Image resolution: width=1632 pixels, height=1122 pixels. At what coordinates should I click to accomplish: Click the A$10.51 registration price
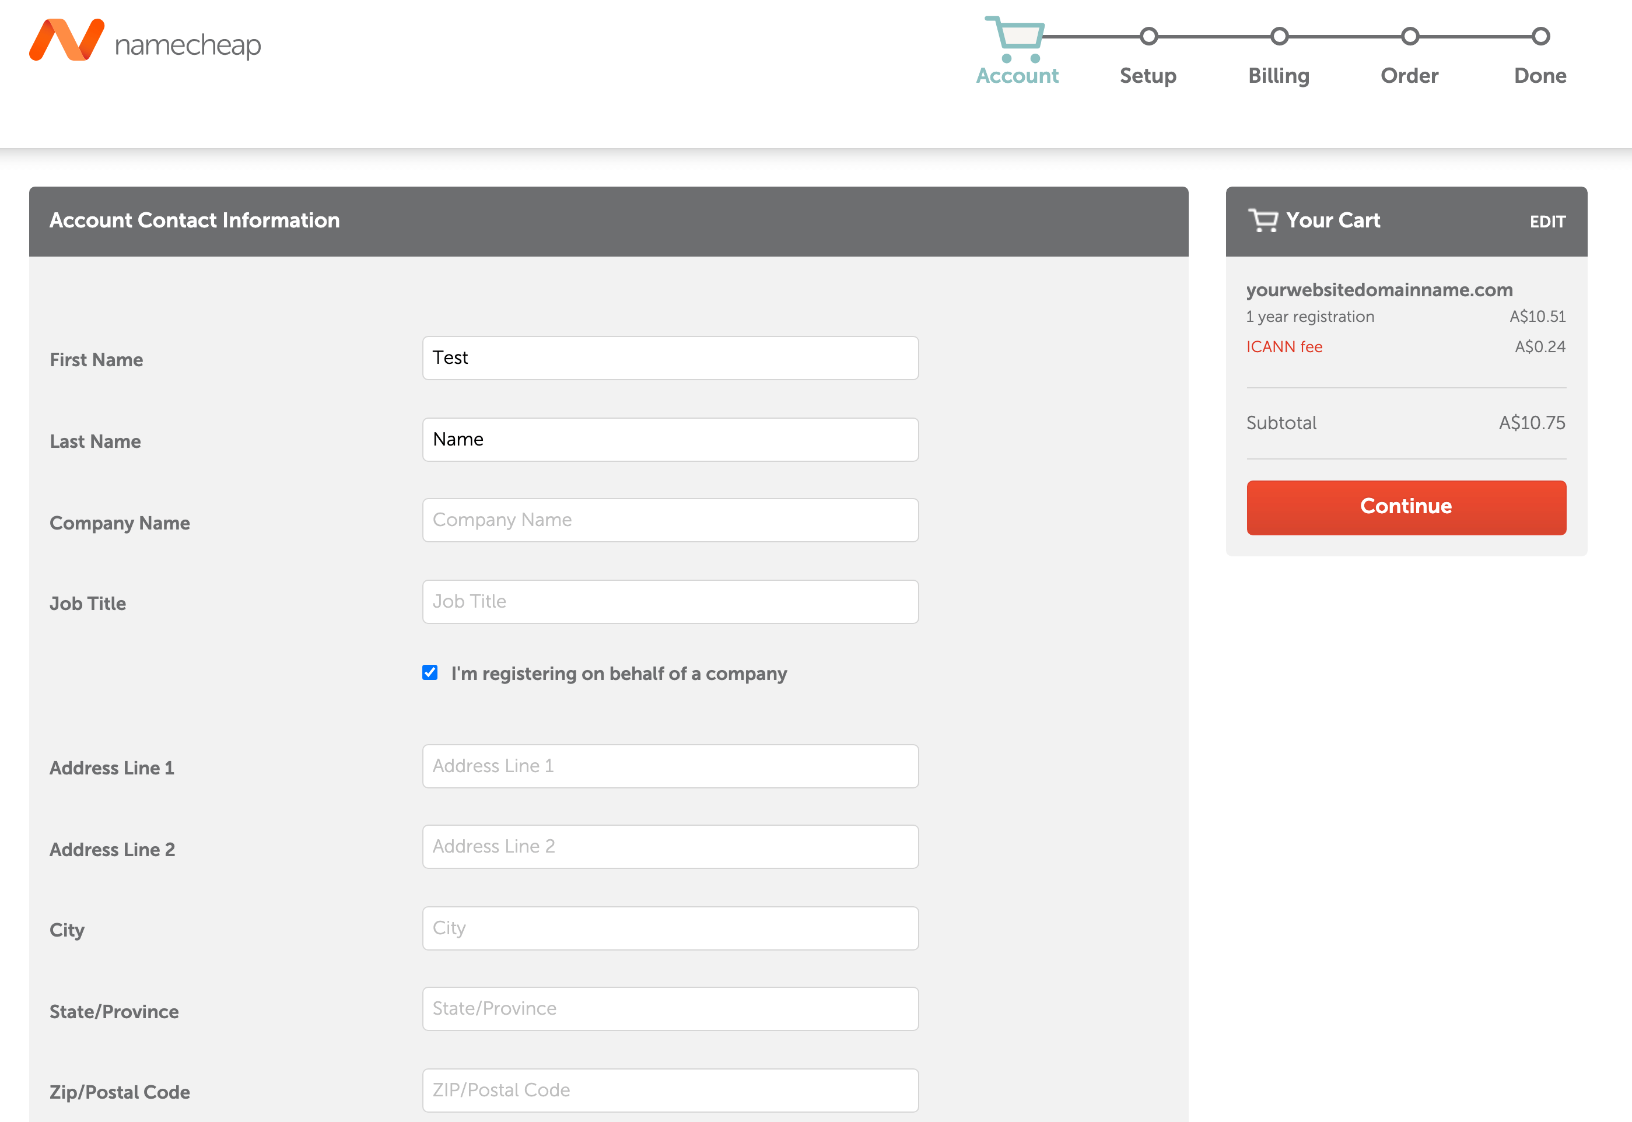[x=1537, y=316]
